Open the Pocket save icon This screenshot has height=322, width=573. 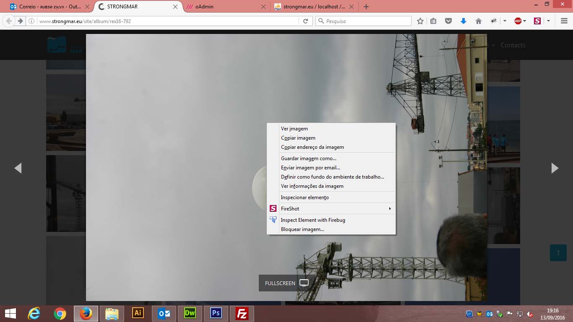[448, 21]
